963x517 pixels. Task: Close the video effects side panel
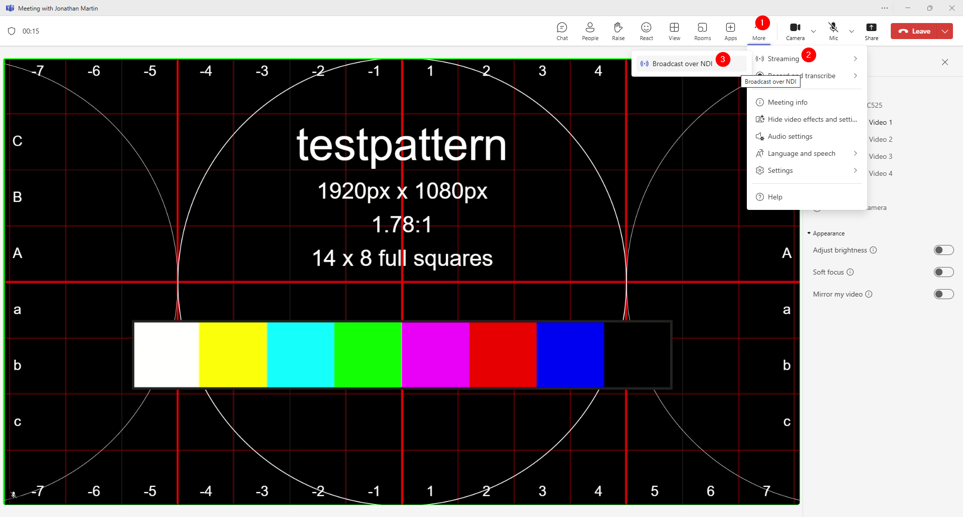tap(945, 62)
